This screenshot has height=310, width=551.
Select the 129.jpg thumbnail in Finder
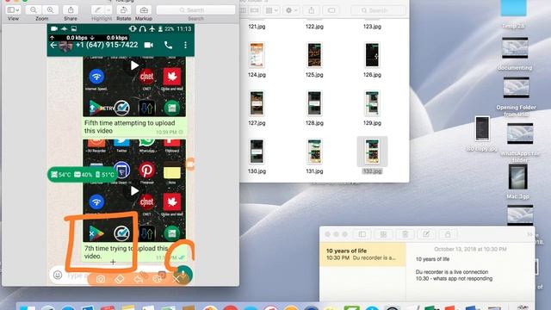tap(372, 103)
